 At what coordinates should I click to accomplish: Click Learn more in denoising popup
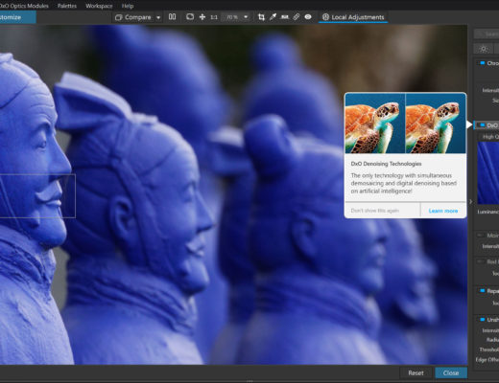tap(443, 211)
